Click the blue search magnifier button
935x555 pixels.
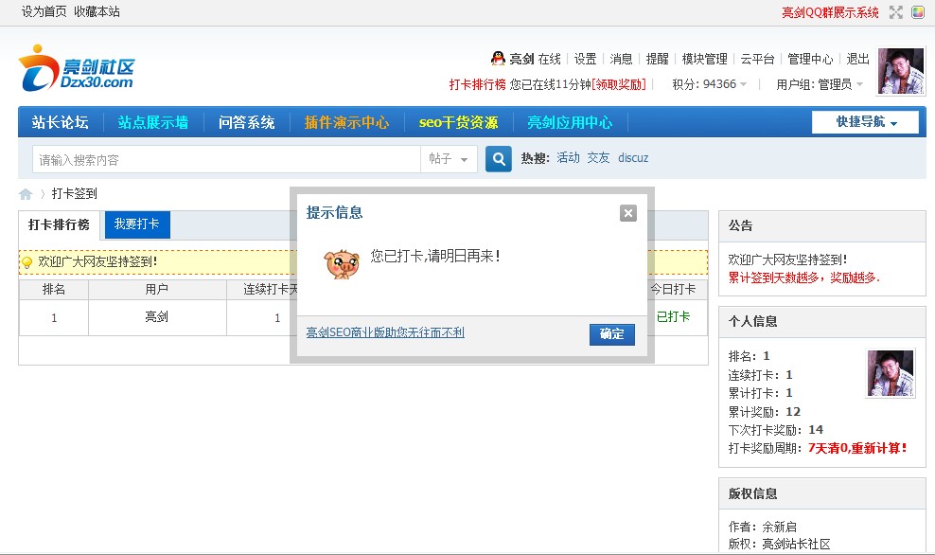coord(499,159)
